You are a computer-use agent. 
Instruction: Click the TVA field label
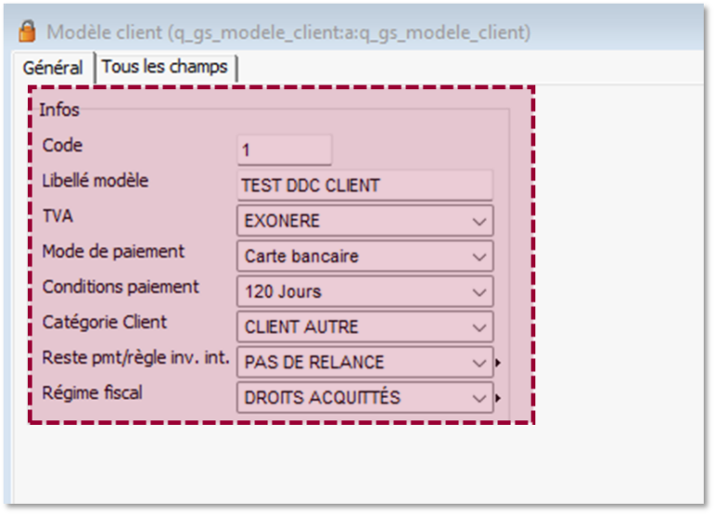point(58,216)
